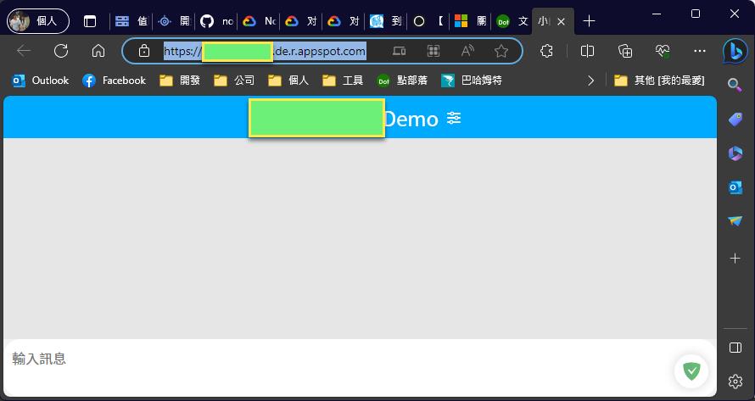Expand the 其他 [我的最愛] folder
The width and height of the screenshot is (755, 401).
tap(660, 81)
